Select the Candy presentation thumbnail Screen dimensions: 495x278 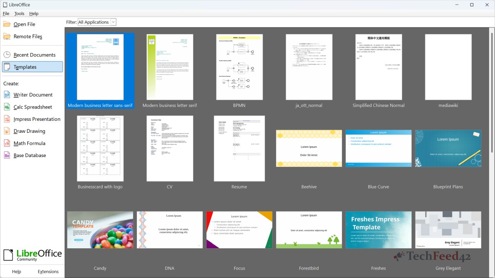(100, 230)
